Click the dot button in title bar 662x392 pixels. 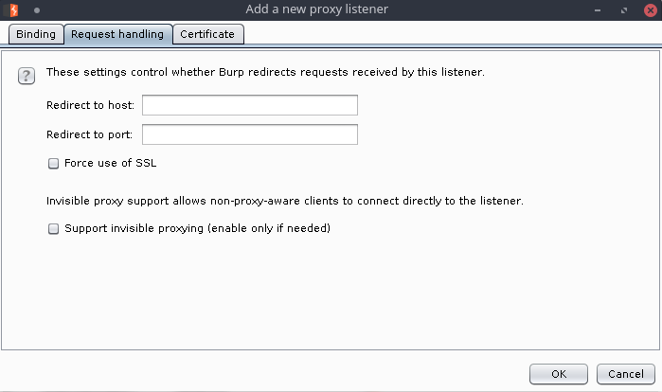point(37,10)
